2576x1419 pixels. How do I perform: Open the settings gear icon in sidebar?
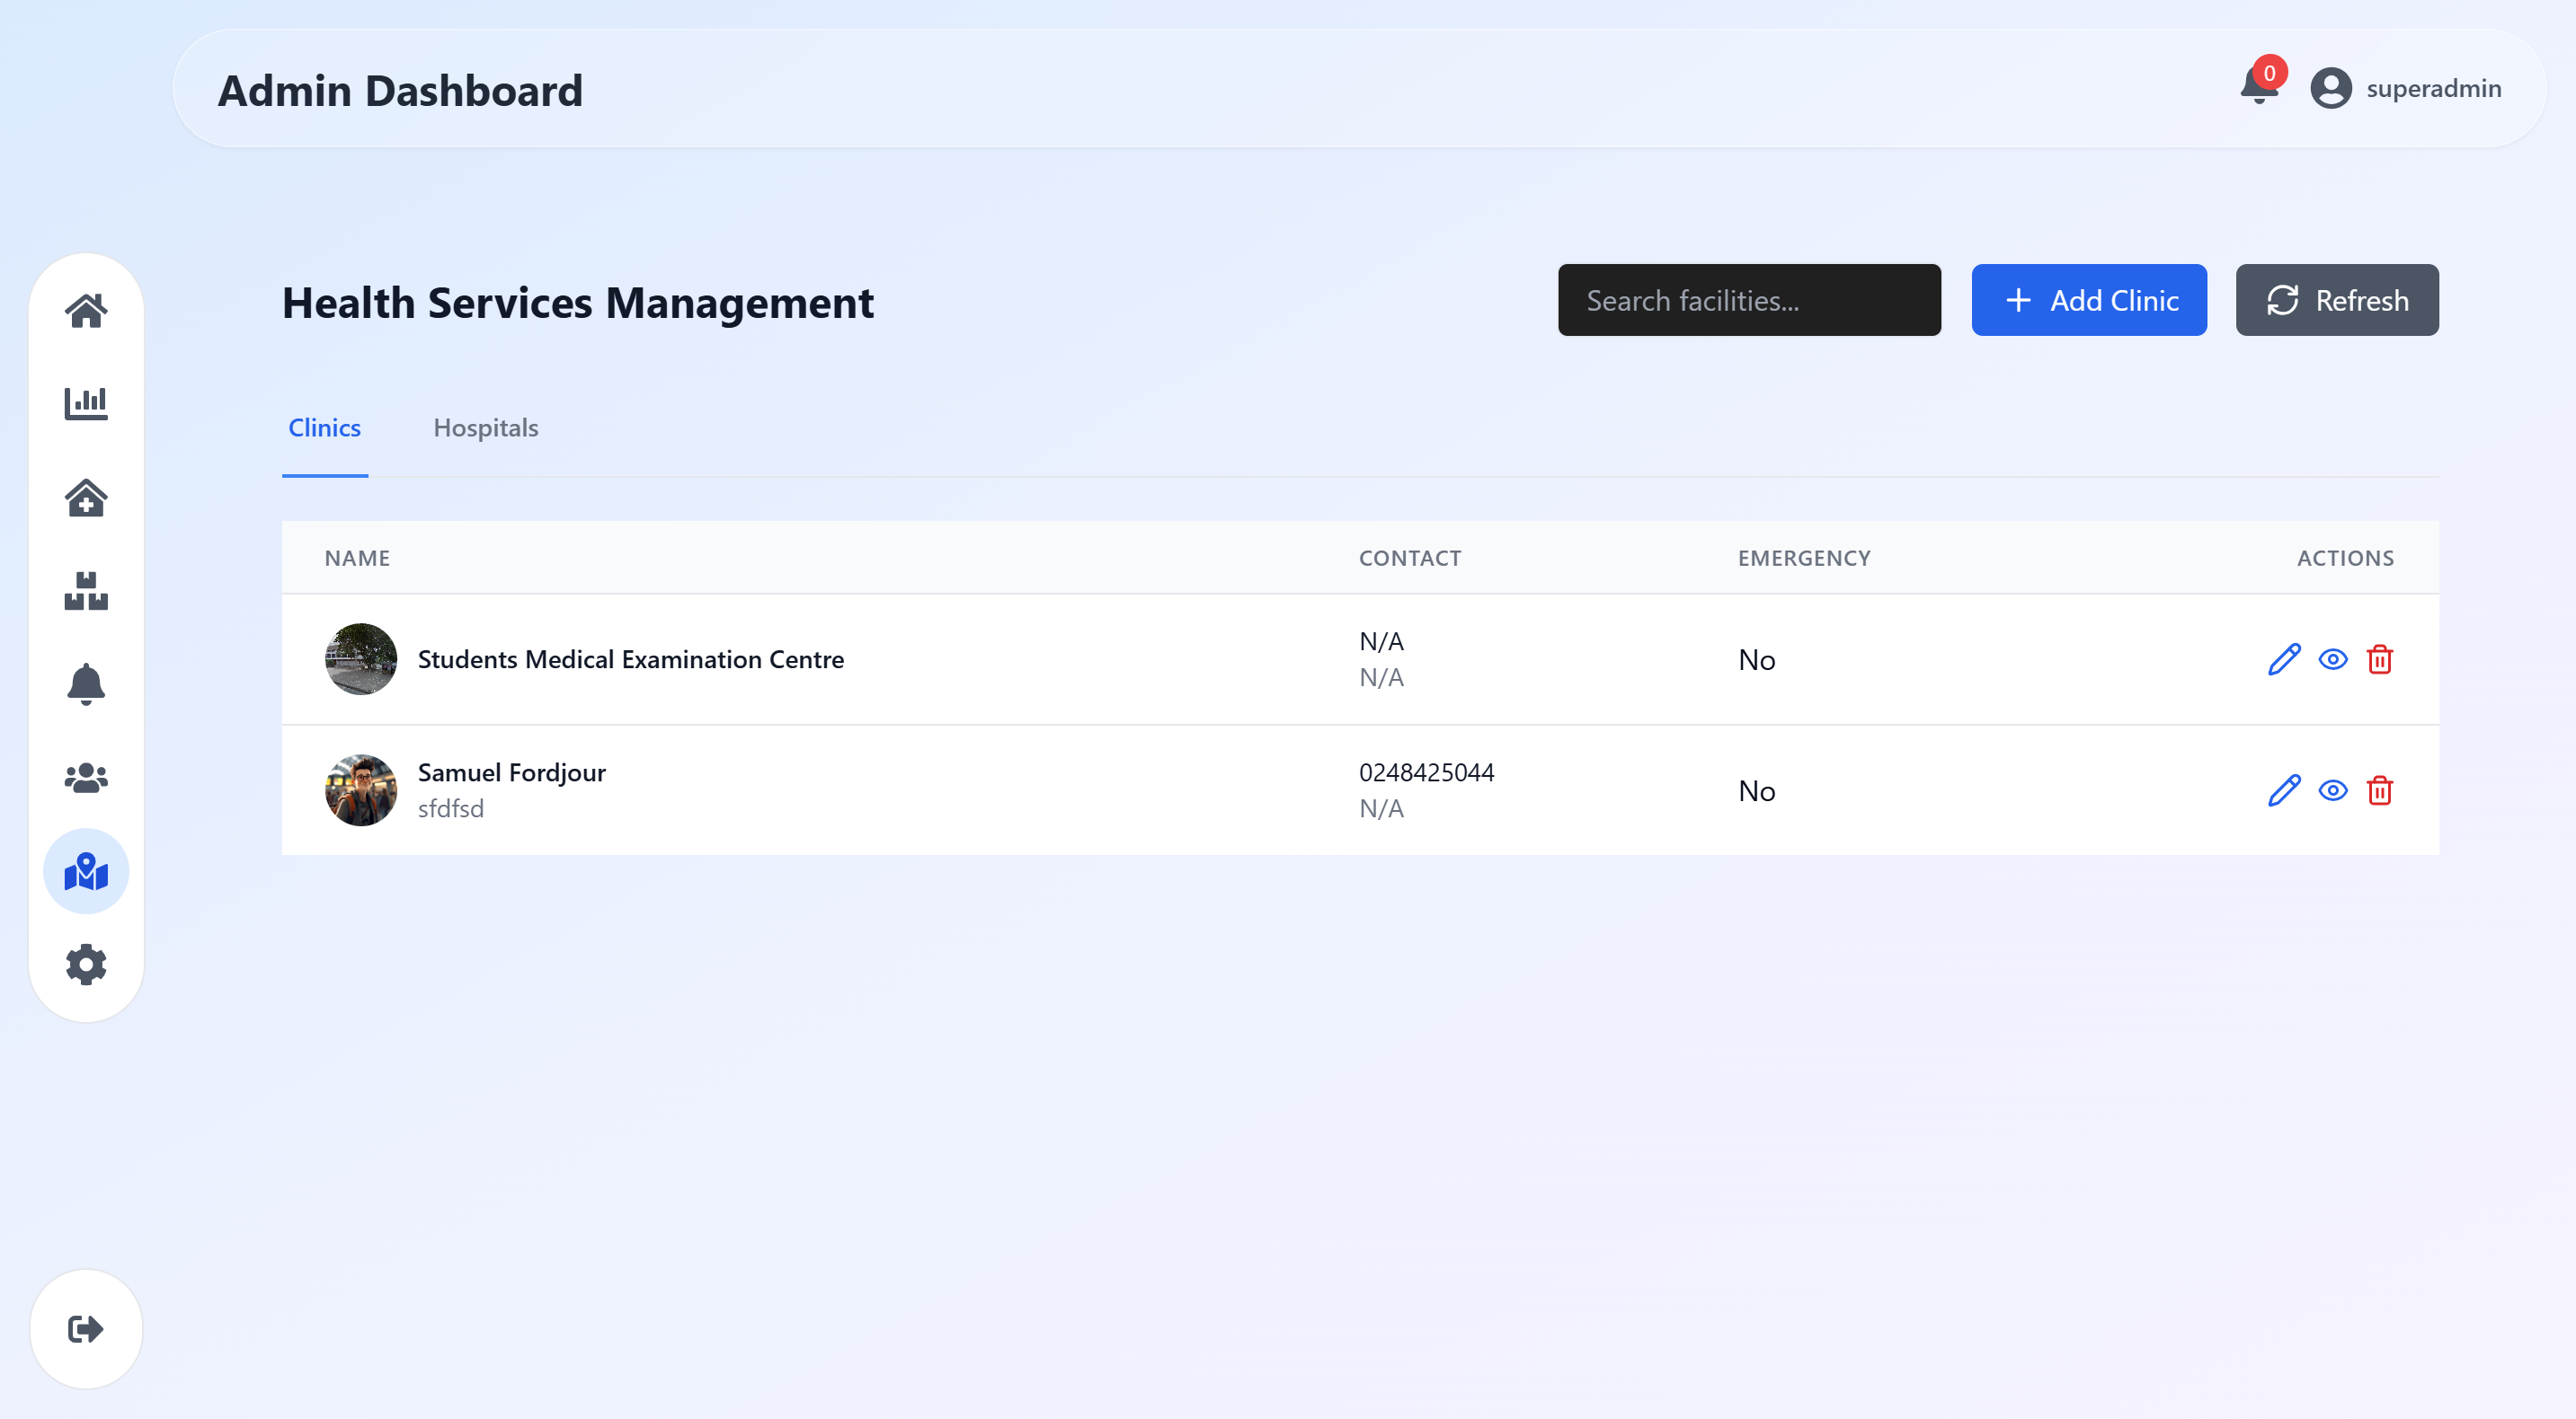[86, 965]
